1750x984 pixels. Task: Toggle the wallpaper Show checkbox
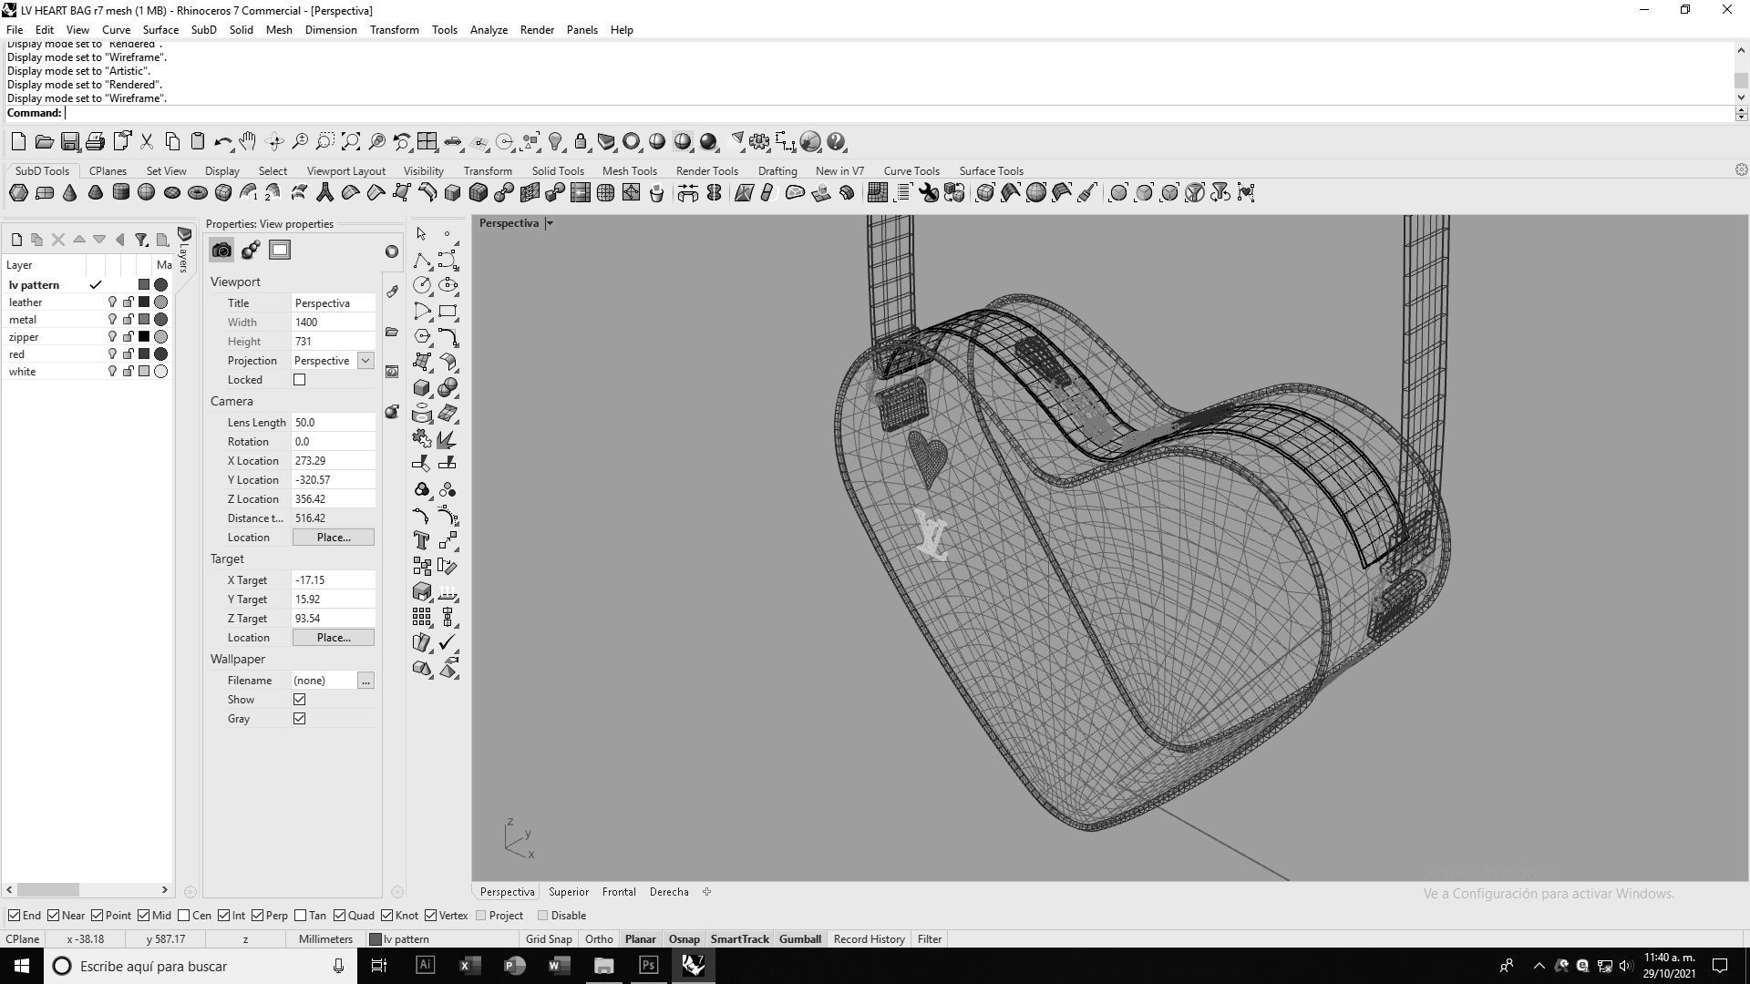(299, 700)
